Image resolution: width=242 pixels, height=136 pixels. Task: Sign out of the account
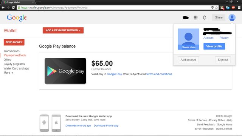(x=223, y=60)
